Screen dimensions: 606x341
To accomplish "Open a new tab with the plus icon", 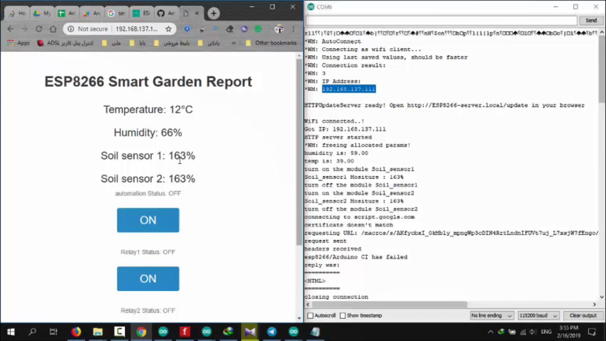I will tap(213, 13).
